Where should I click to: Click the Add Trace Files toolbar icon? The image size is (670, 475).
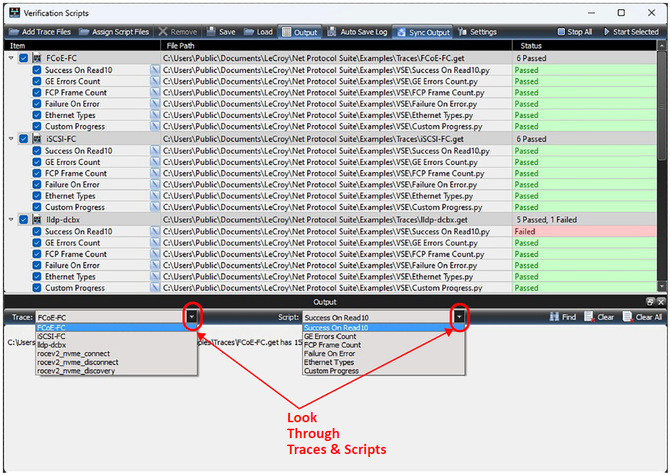(14, 32)
